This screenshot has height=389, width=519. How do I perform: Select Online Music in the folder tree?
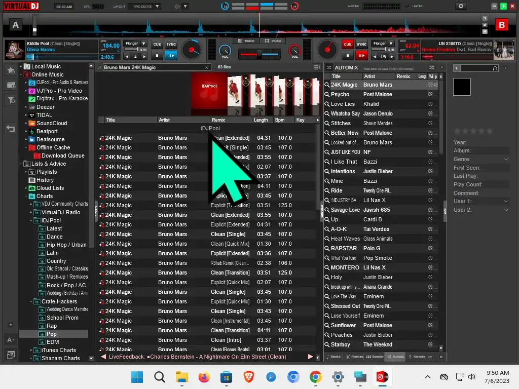point(47,75)
